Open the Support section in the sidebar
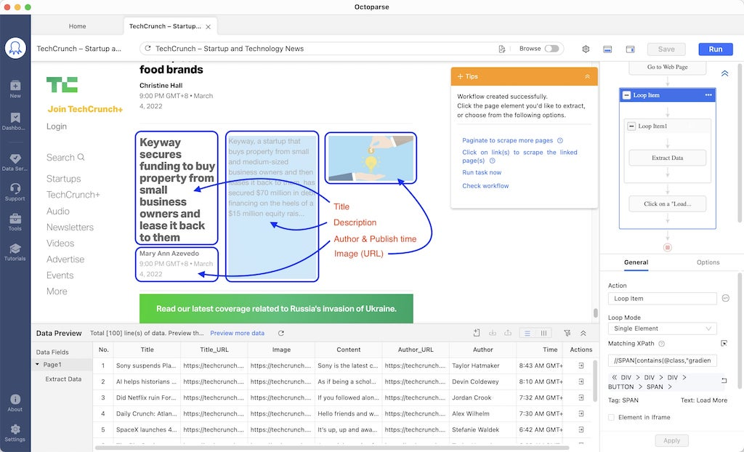 pyautogui.click(x=15, y=192)
